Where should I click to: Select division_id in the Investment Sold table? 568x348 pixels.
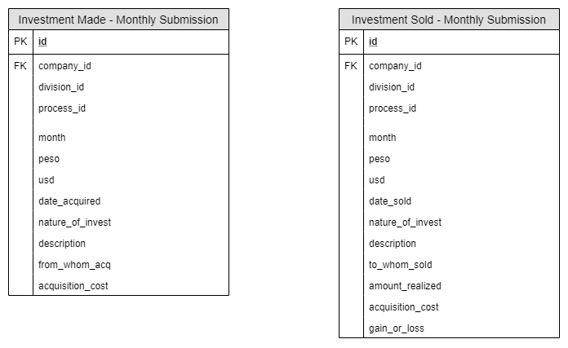pyautogui.click(x=392, y=87)
